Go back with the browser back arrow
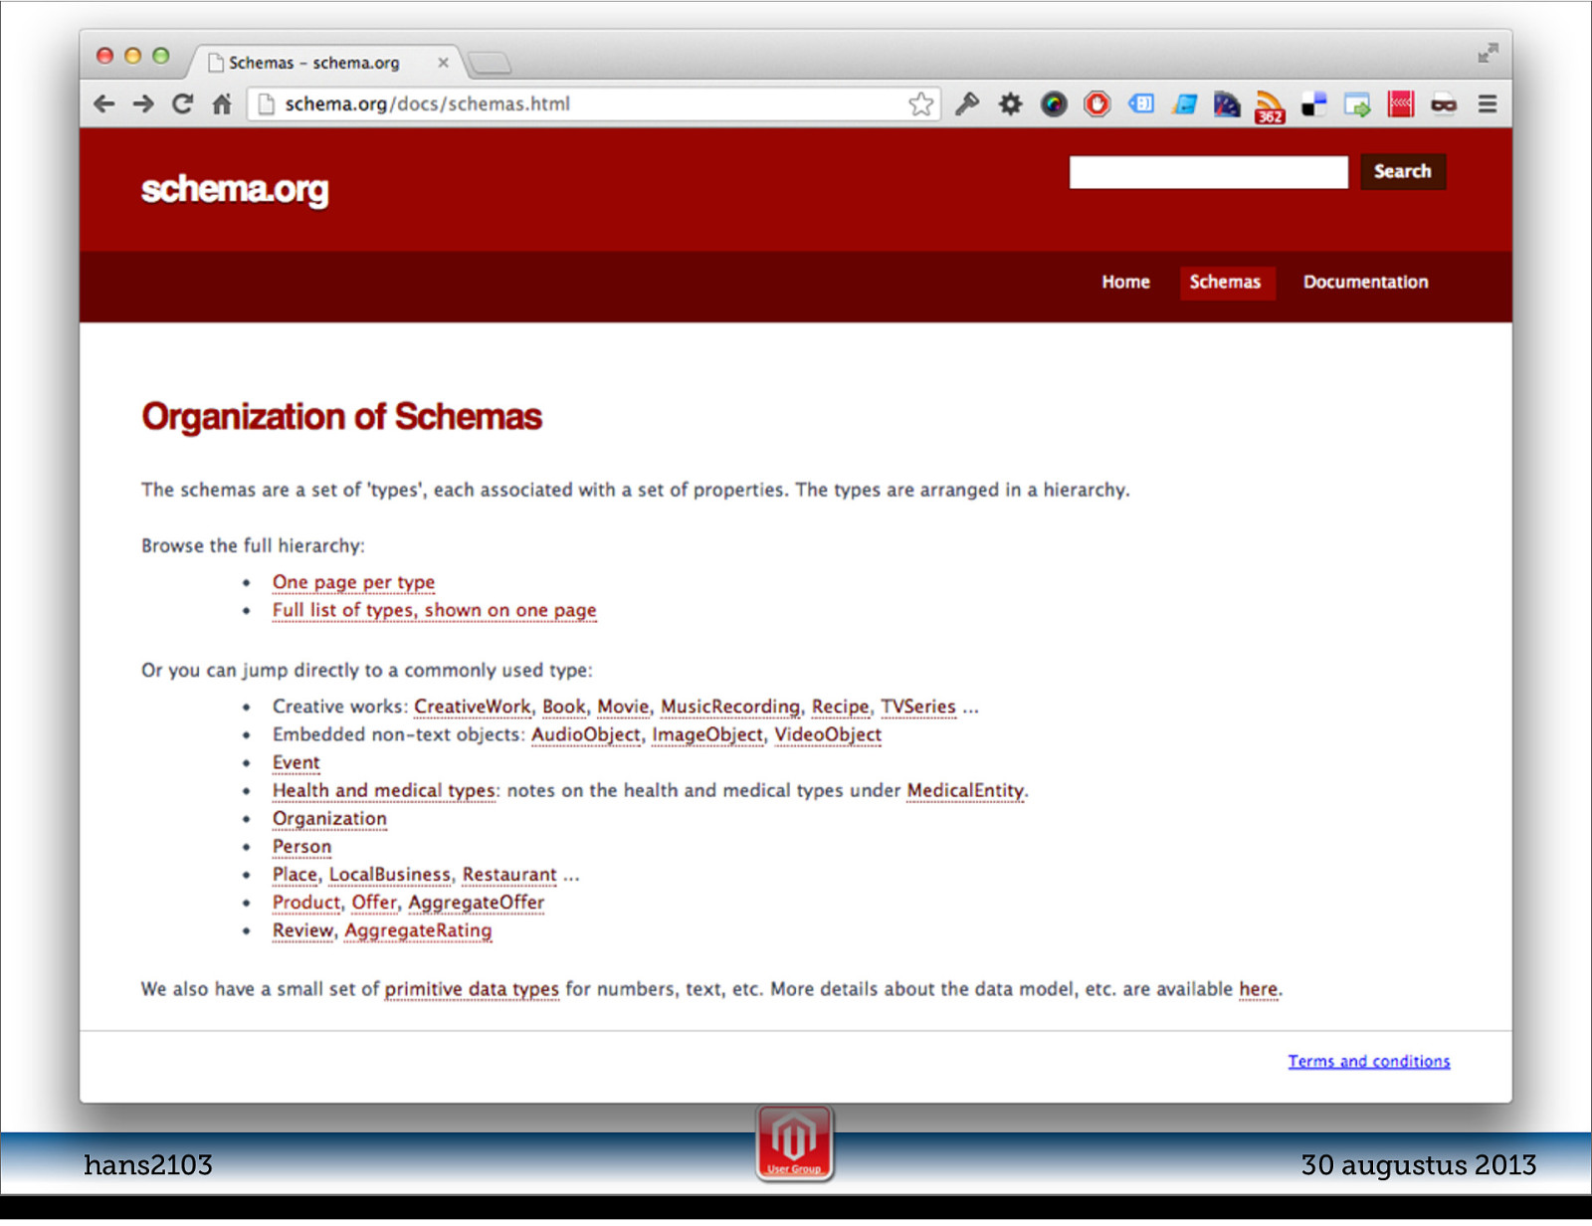Image resolution: width=1592 pixels, height=1226 pixels. tap(104, 104)
